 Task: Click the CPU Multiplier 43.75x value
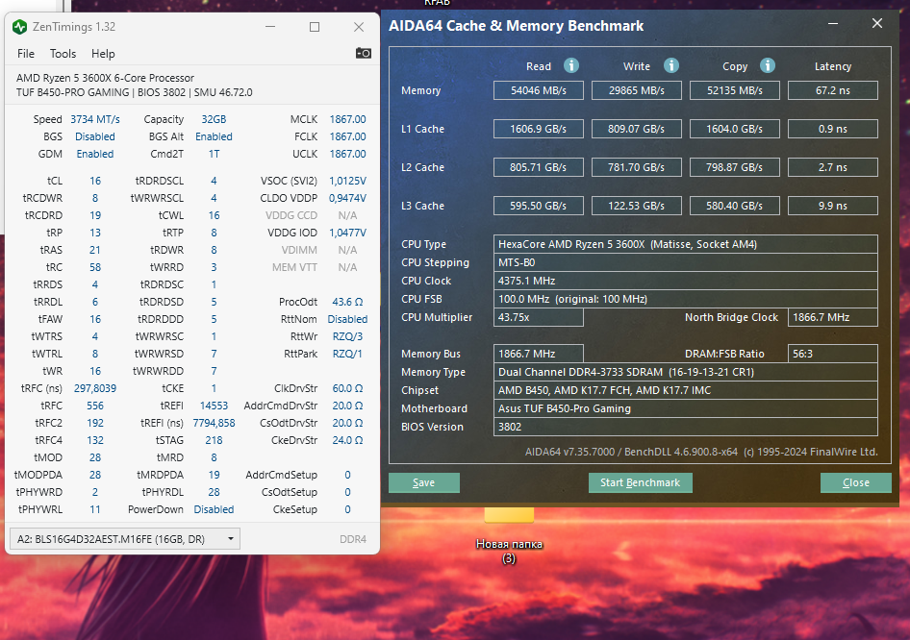[539, 317]
